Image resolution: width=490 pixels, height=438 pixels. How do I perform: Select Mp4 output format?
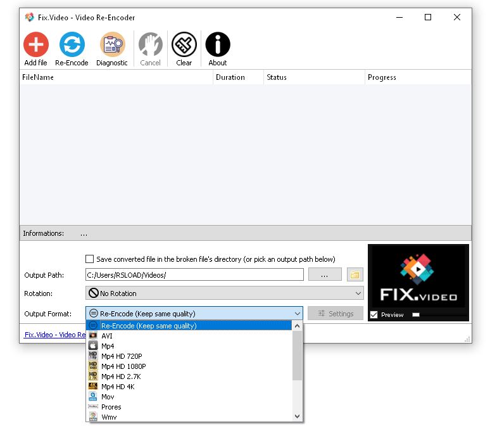189,345
